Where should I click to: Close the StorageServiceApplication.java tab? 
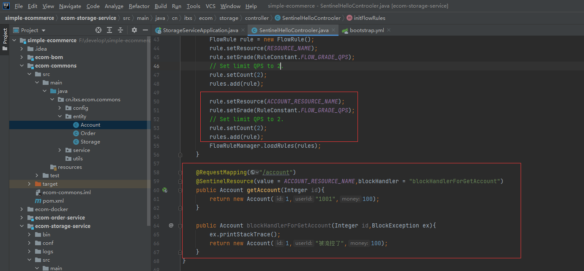point(243,30)
